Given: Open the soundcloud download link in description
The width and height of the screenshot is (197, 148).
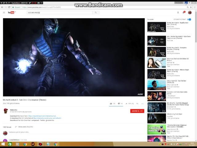Looking at the screenshot, I should click(x=42, y=116).
